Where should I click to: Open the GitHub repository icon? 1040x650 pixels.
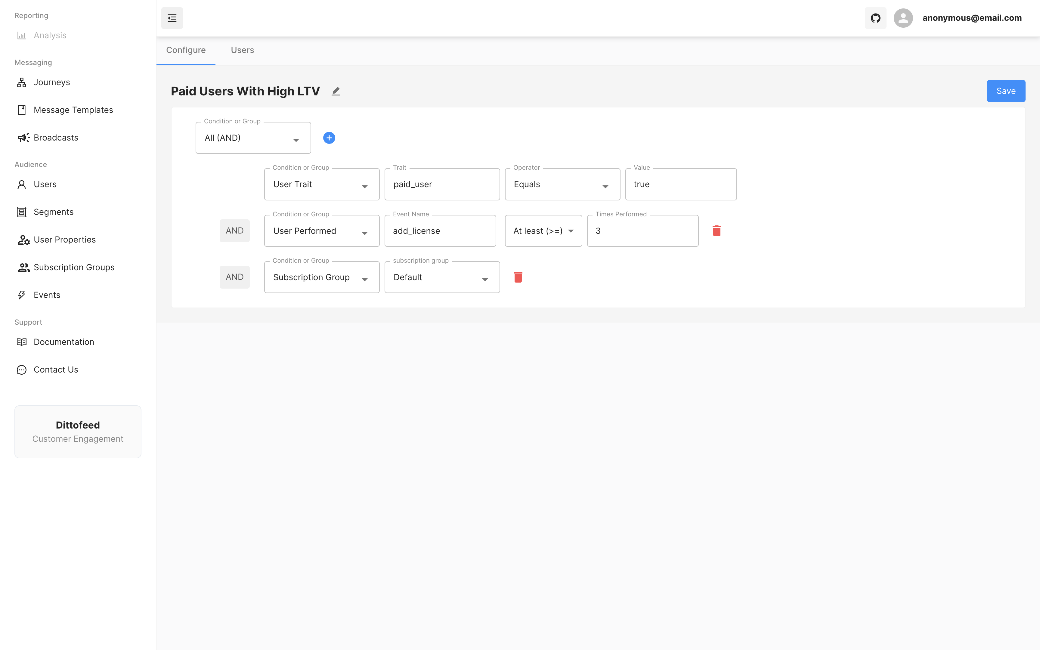[x=875, y=18]
